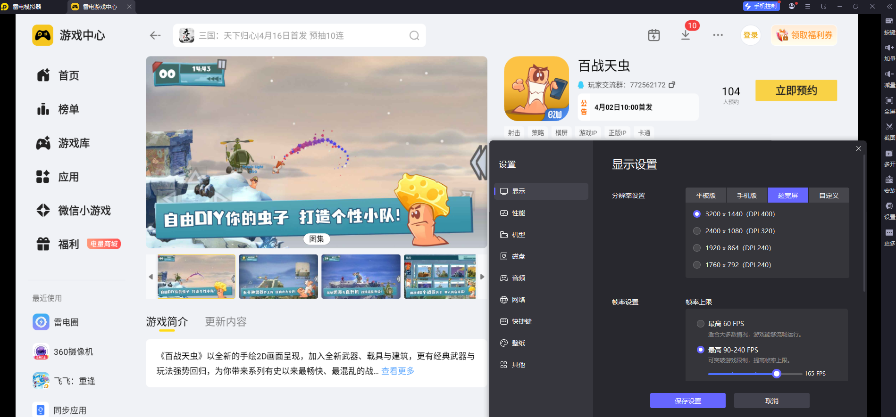
Task: Switch to the 游戏简介 tab
Action: 167,322
